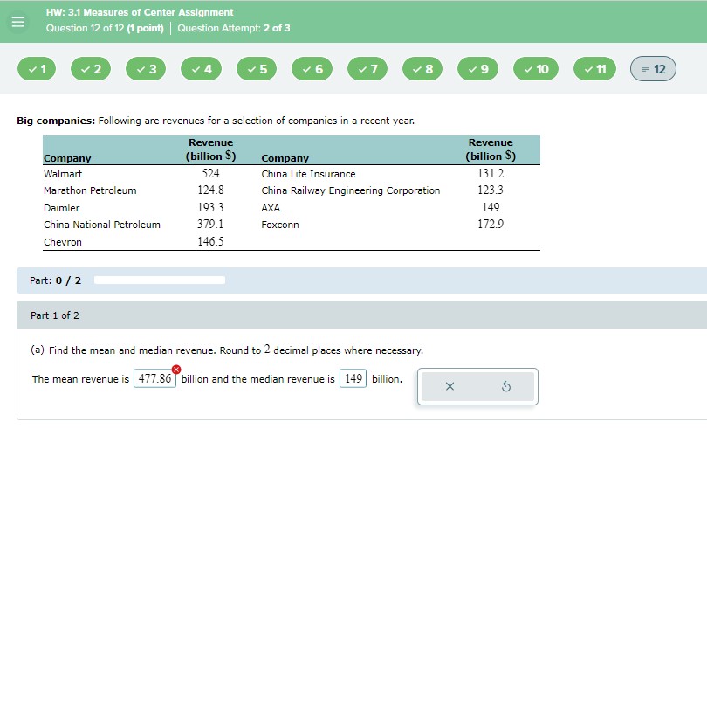The width and height of the screenshot is (707, 720).
Task: Jump to question 10 pill
Action: [536, 69]
